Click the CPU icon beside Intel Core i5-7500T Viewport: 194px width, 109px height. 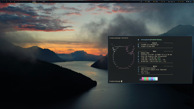coord(138,54)
